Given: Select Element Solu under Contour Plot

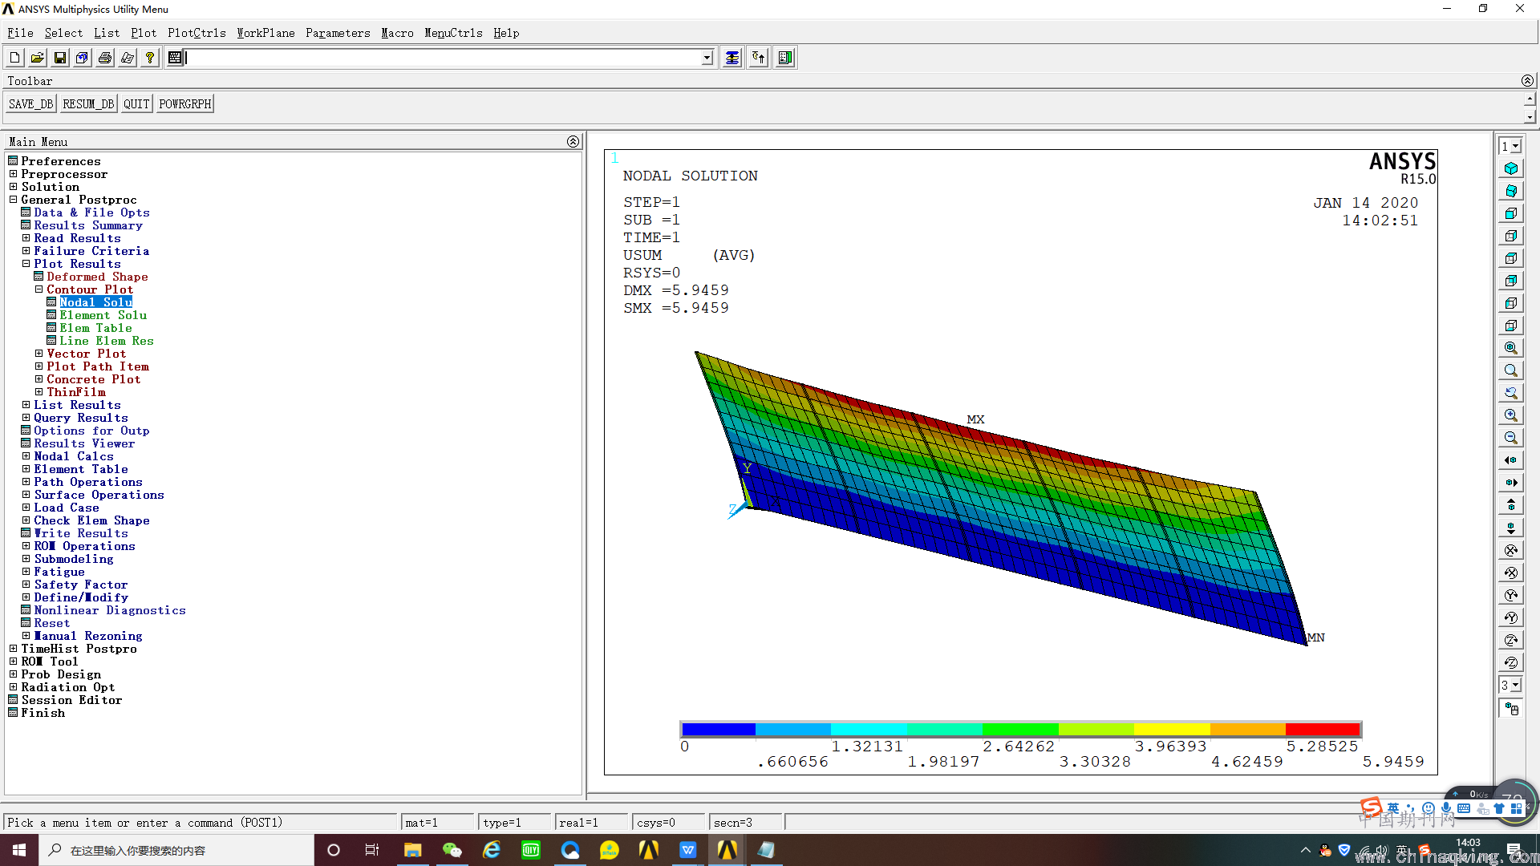Looking at the screenshot, I should coord(103,315).
